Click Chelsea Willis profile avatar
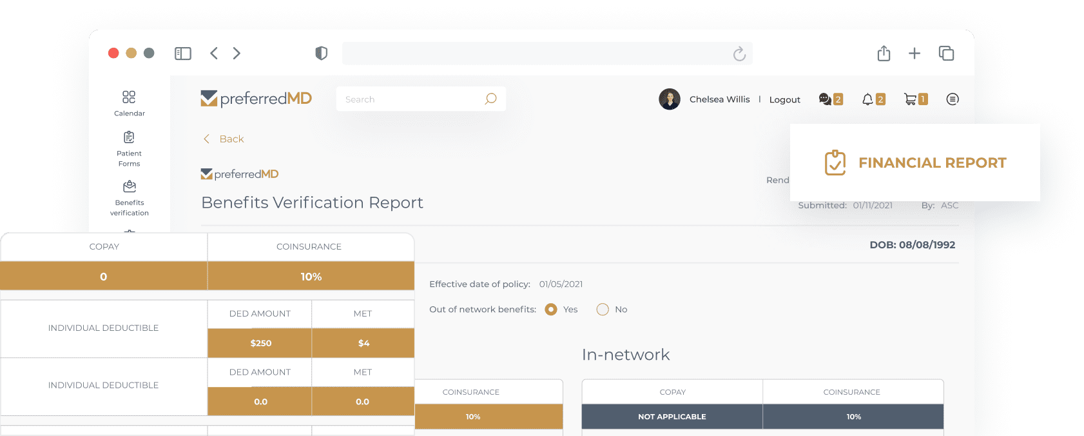Viewport: 1084px width, 436px height. [670, 99]
